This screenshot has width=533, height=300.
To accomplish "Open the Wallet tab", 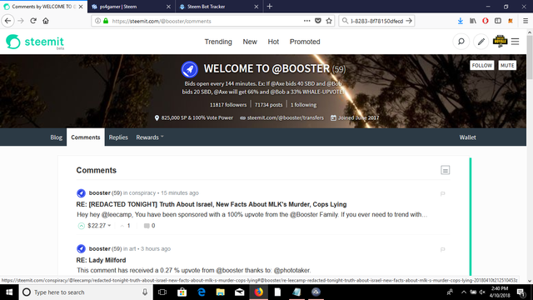I will [x=467, y=137].
